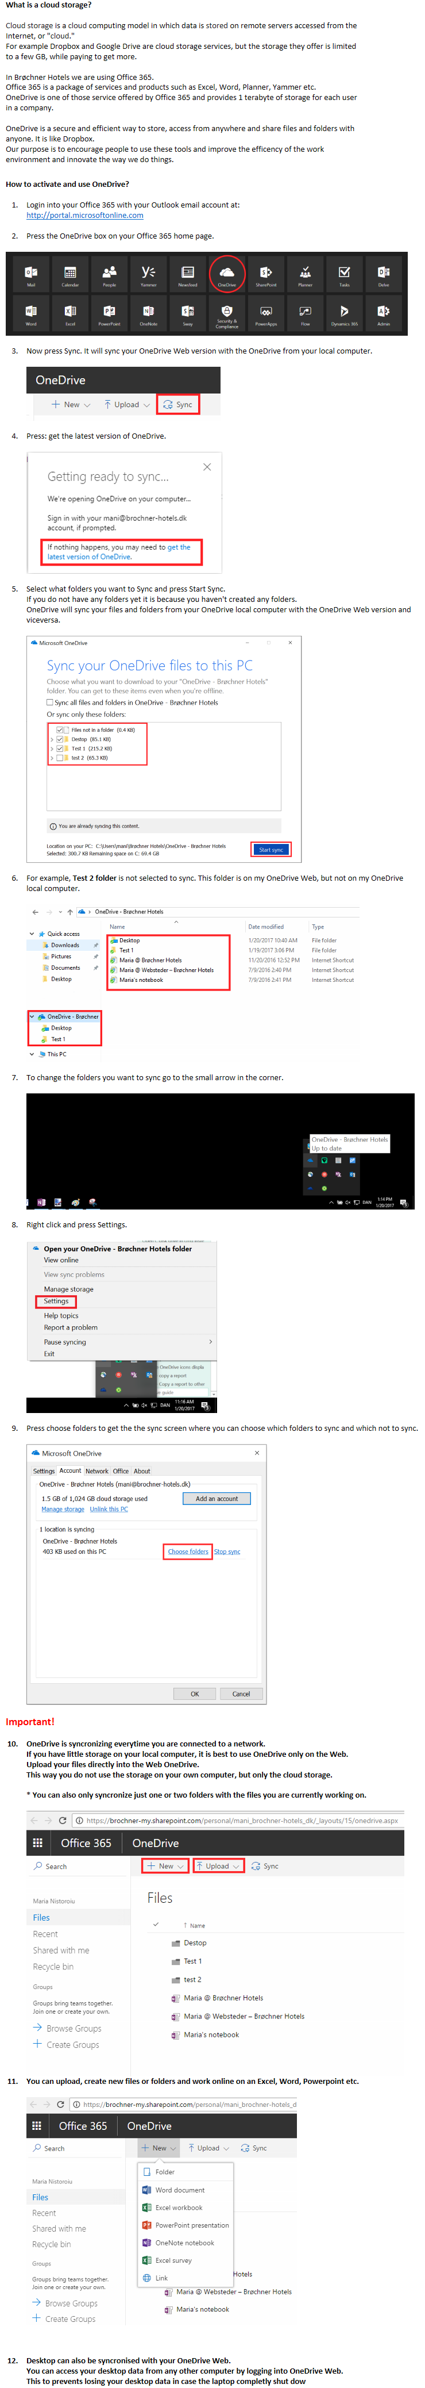
Task: Open the Tasks tile
Action: pyautogui.click(x=345, y=274)
